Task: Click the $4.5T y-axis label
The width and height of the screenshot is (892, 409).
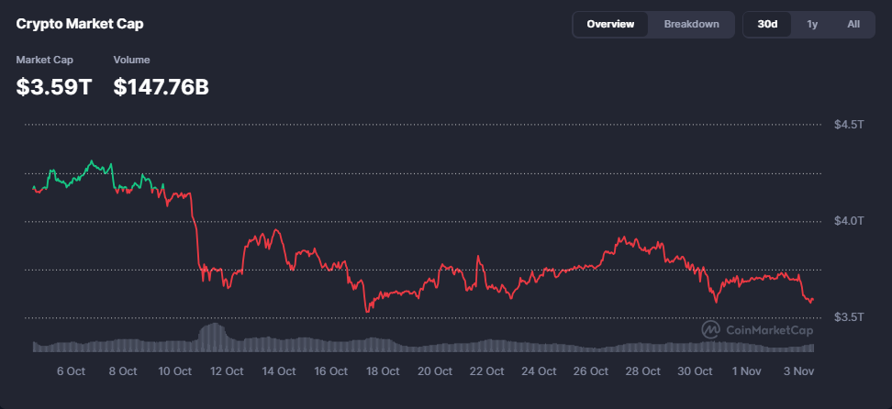Action: (x=849, y=124)
